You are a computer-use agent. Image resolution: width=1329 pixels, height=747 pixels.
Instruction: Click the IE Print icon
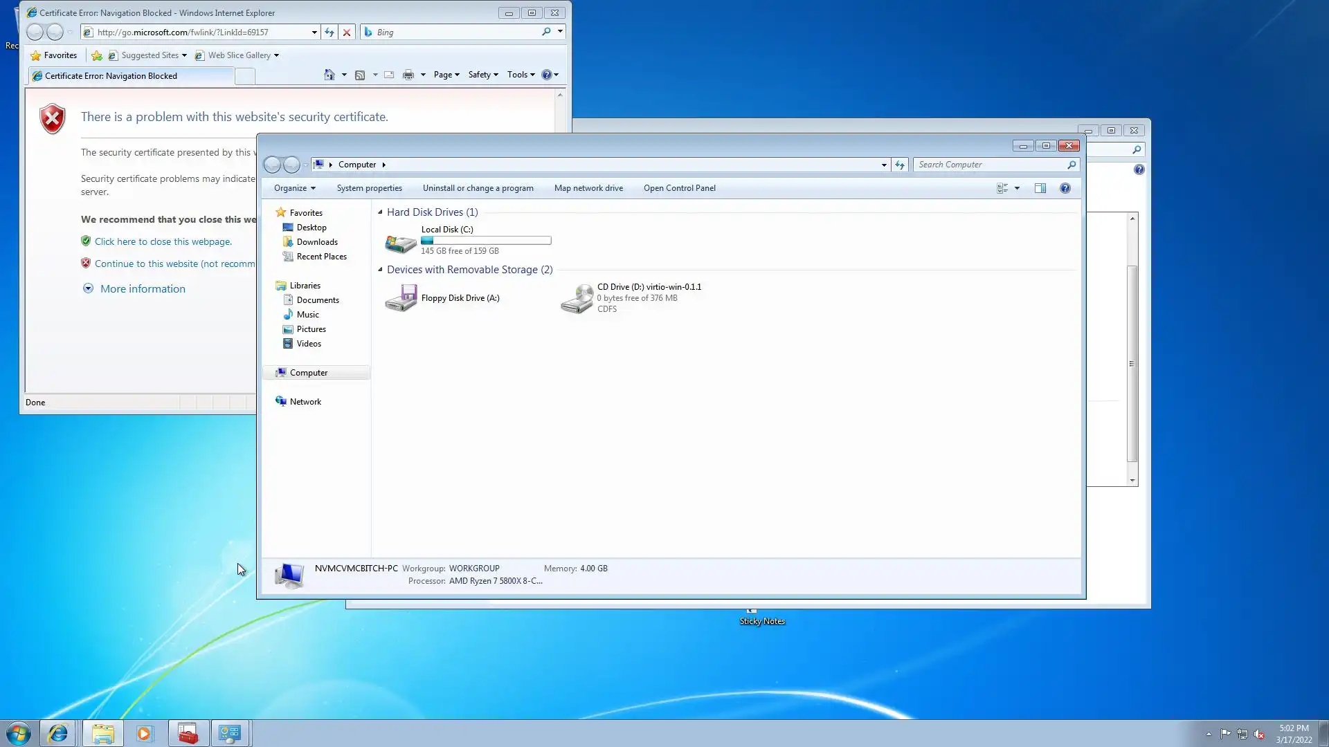coord(408,75)
